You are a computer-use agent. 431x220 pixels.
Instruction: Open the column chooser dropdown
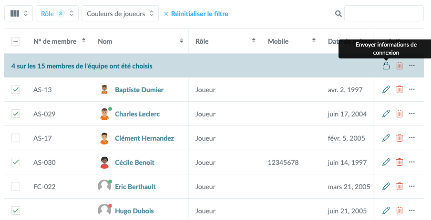click(19, 13)
